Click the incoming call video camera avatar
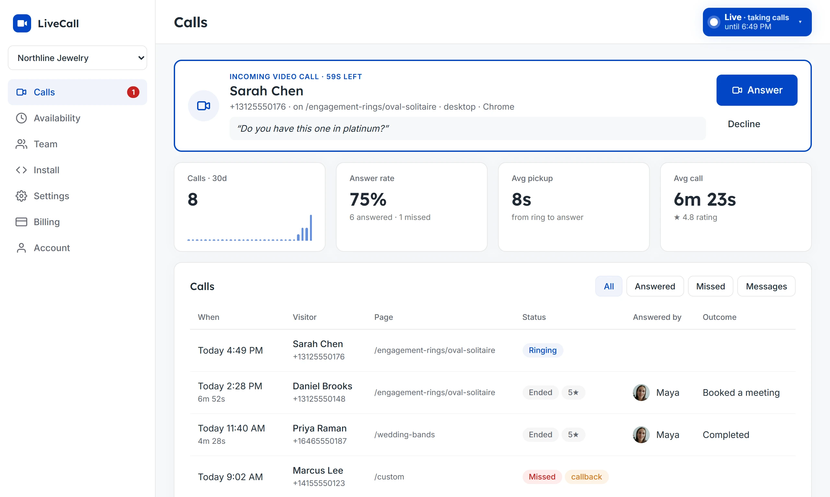The width and height of the screenshot is (830, 497). pos(204,106)
